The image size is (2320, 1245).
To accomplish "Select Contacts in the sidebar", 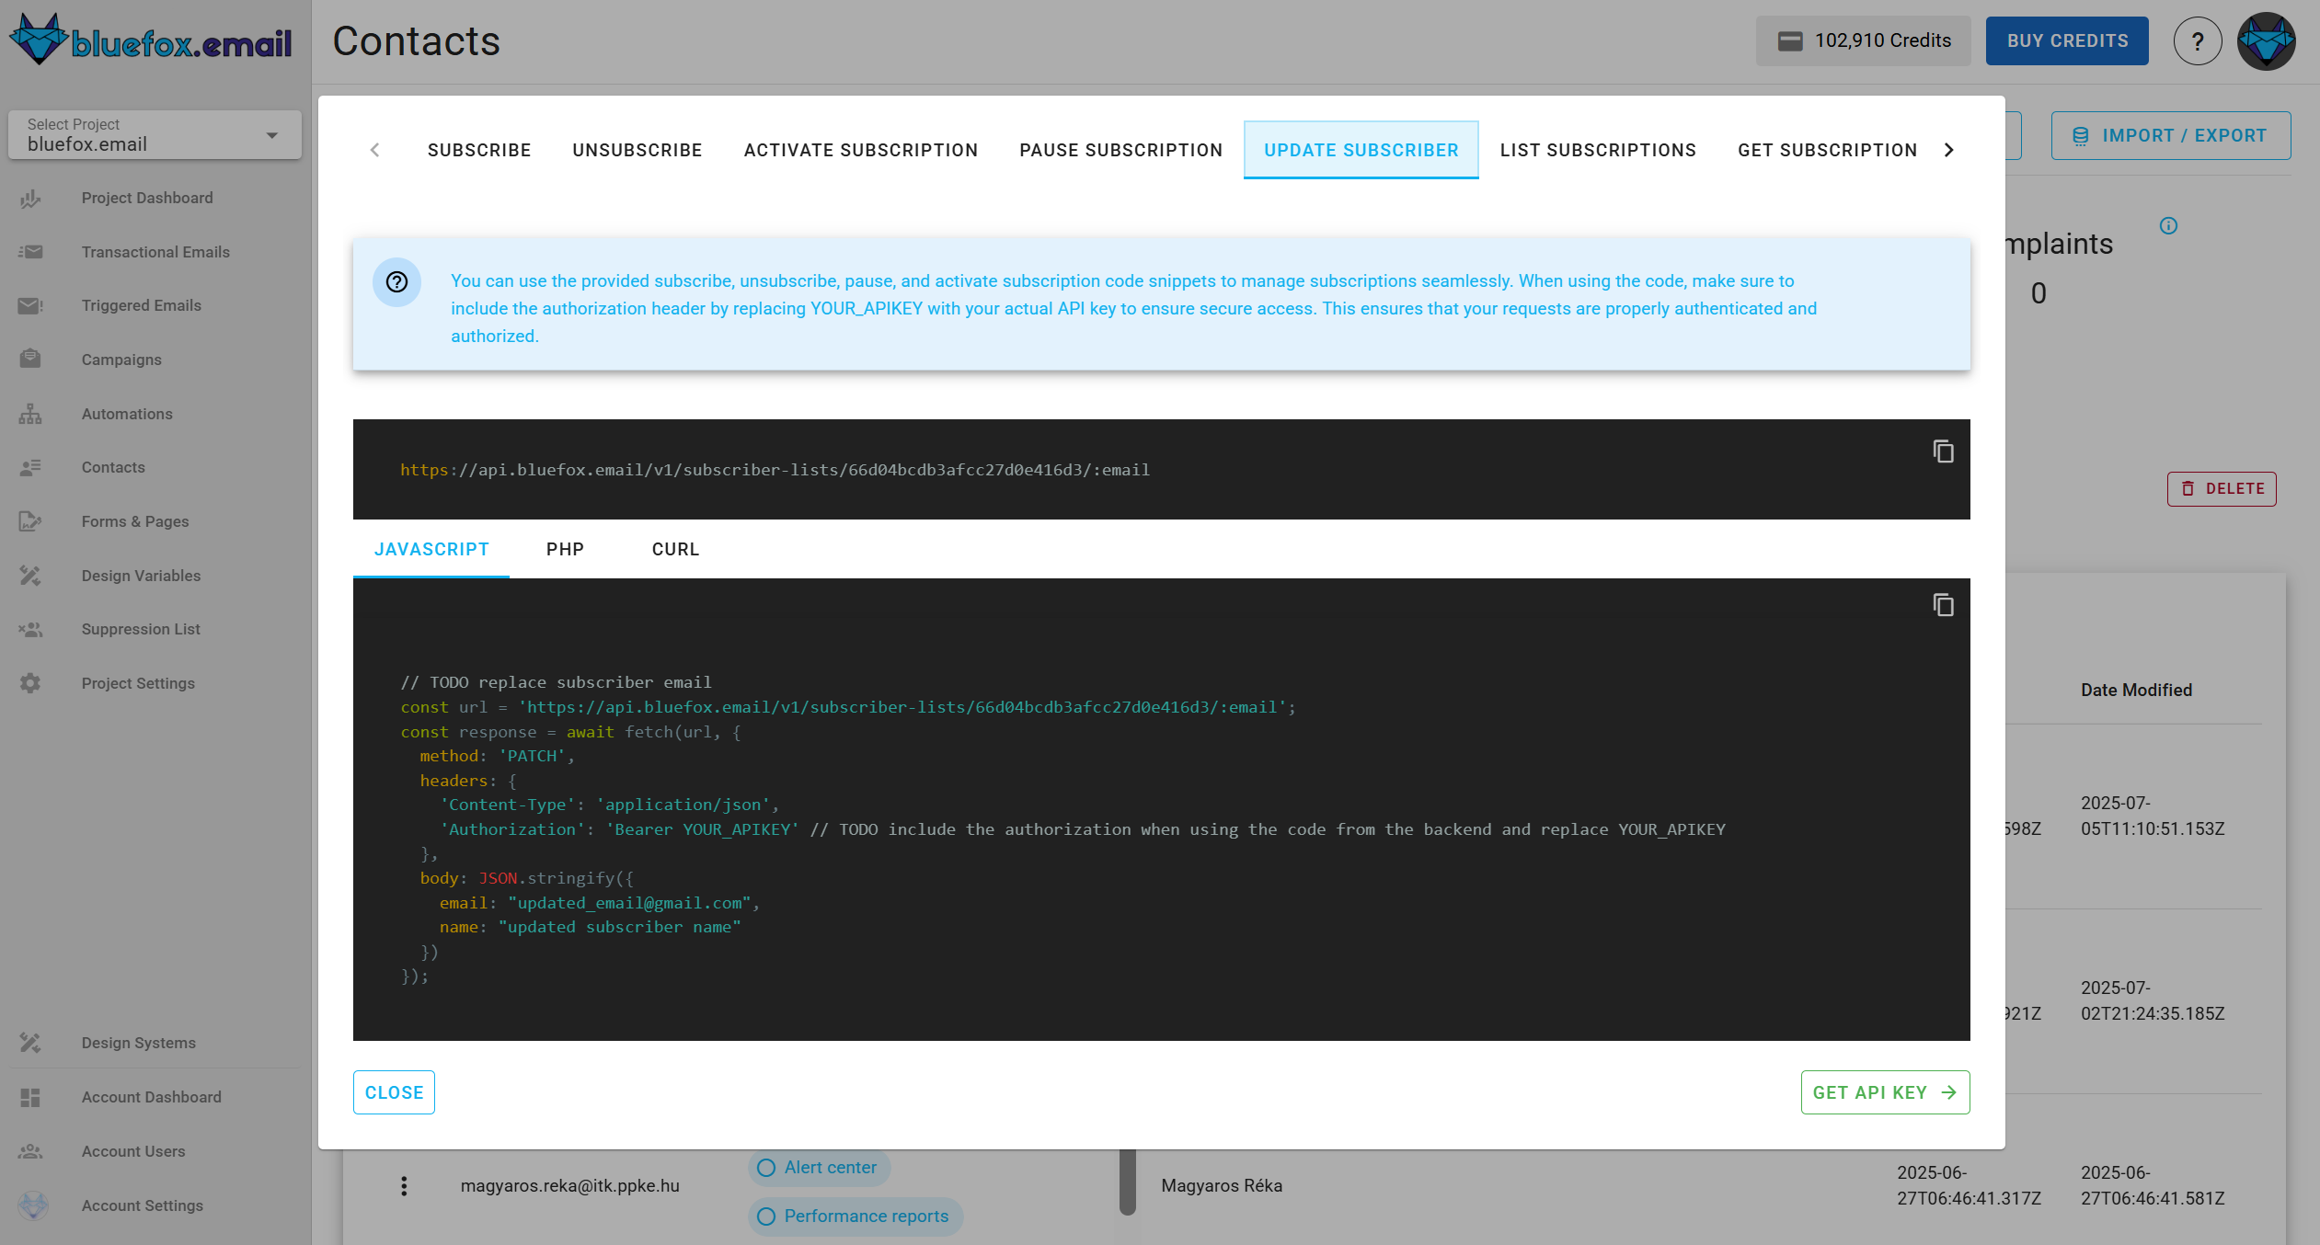I will [112, 467].
